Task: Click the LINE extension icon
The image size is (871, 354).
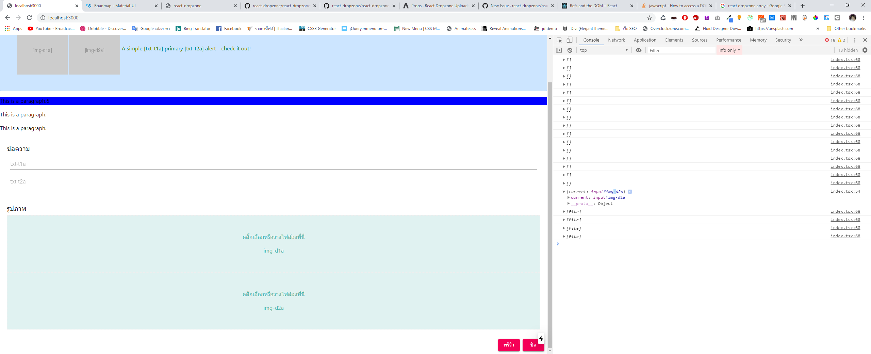Action: pyautogui.click(x=837, y=18)
